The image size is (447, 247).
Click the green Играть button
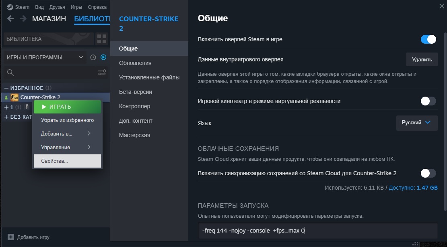coord(67,107)
